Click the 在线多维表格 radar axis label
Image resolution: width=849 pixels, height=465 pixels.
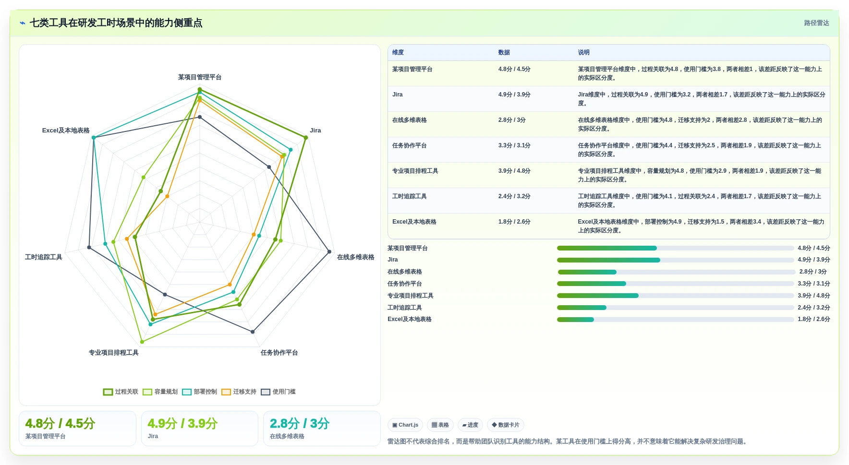pos(355,257)
